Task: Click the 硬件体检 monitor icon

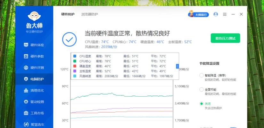Action: (26, 45)
